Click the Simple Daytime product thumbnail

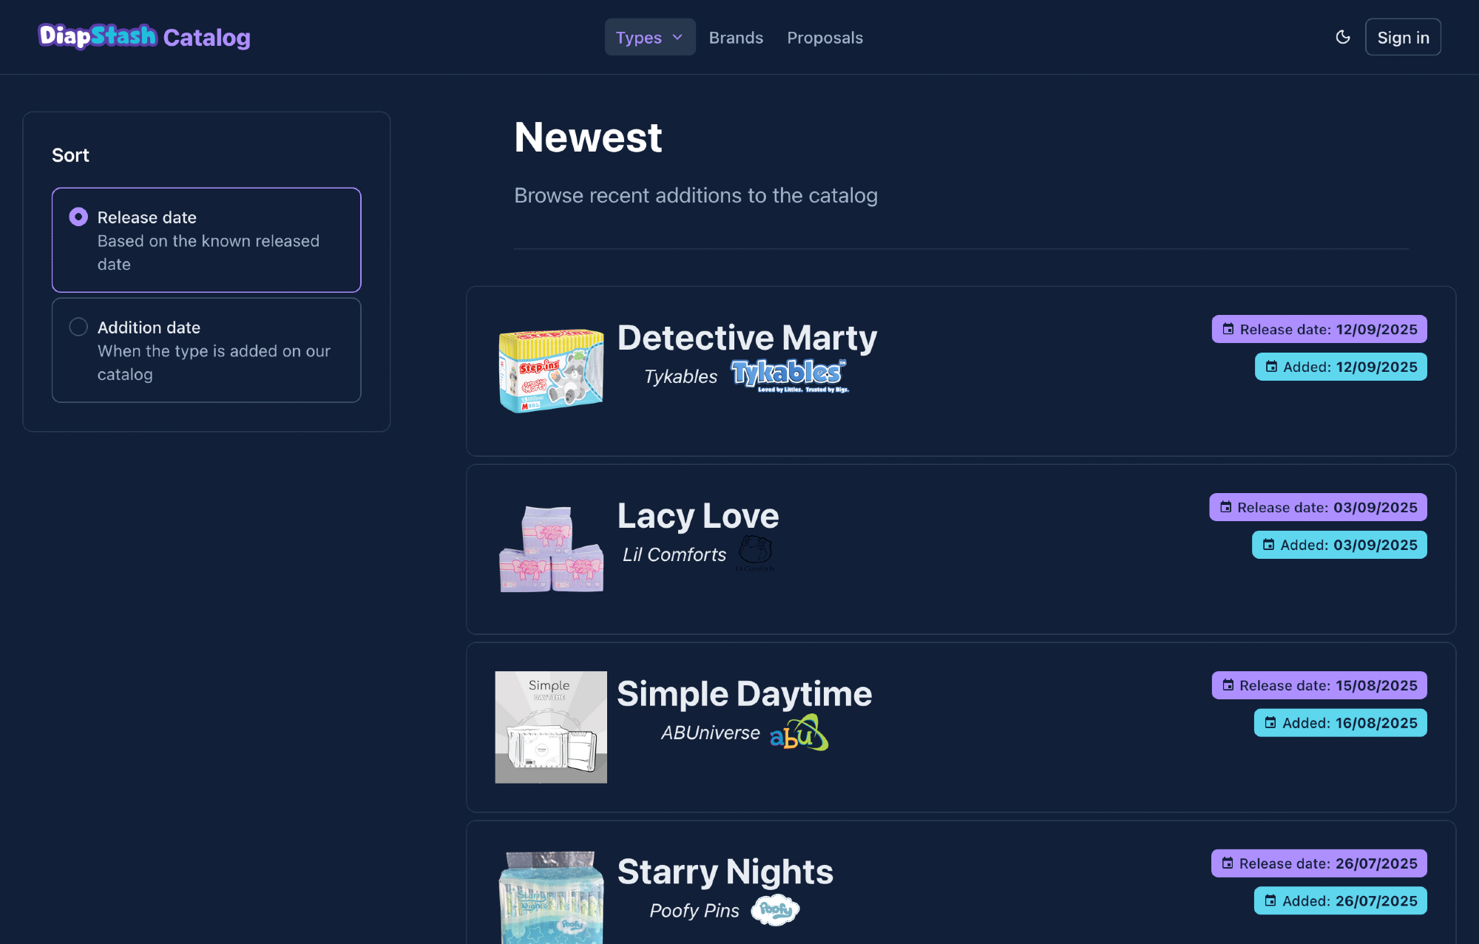tap(551, 727)
